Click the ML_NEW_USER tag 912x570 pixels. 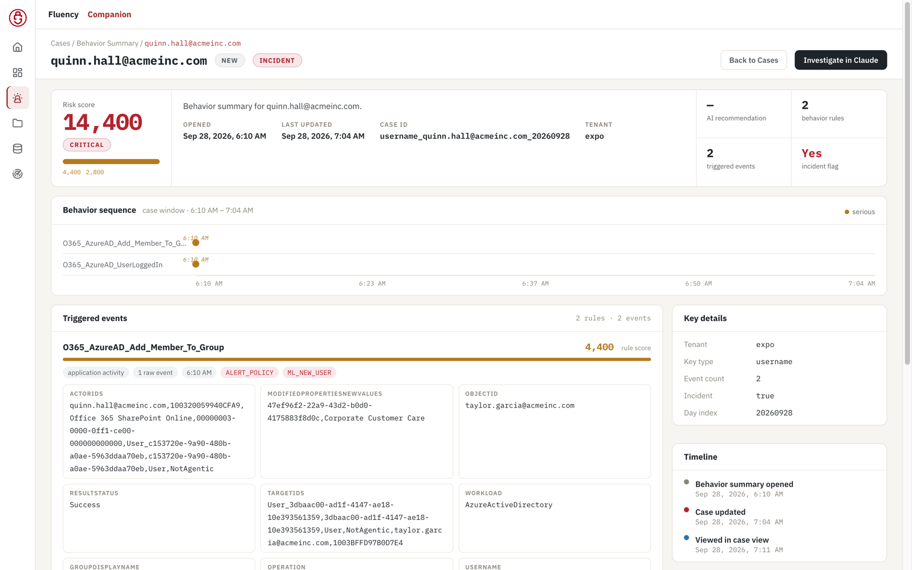[x=310, y=373]
